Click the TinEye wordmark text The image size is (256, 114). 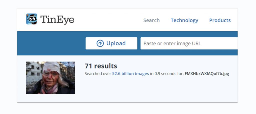coord(57,20)
